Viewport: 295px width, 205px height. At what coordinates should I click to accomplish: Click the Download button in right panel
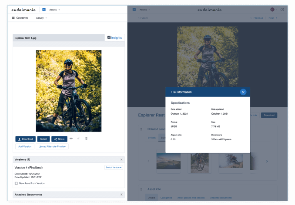point(269,115)
